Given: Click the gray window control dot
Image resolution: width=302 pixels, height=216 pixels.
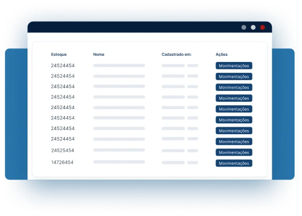Looking at the screenshot, I should coord(244,27).
